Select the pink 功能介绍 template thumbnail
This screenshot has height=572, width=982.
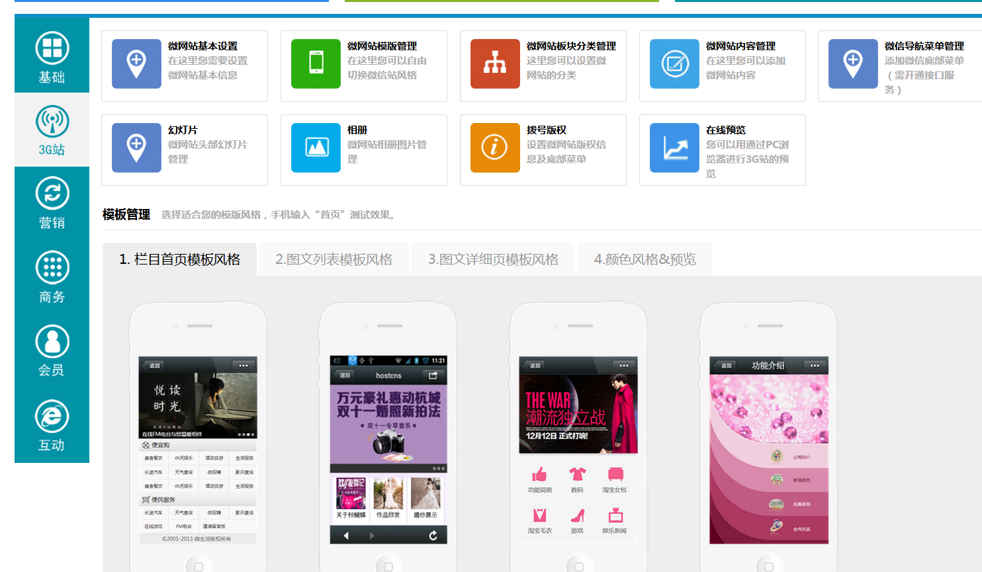click(769, 450)
